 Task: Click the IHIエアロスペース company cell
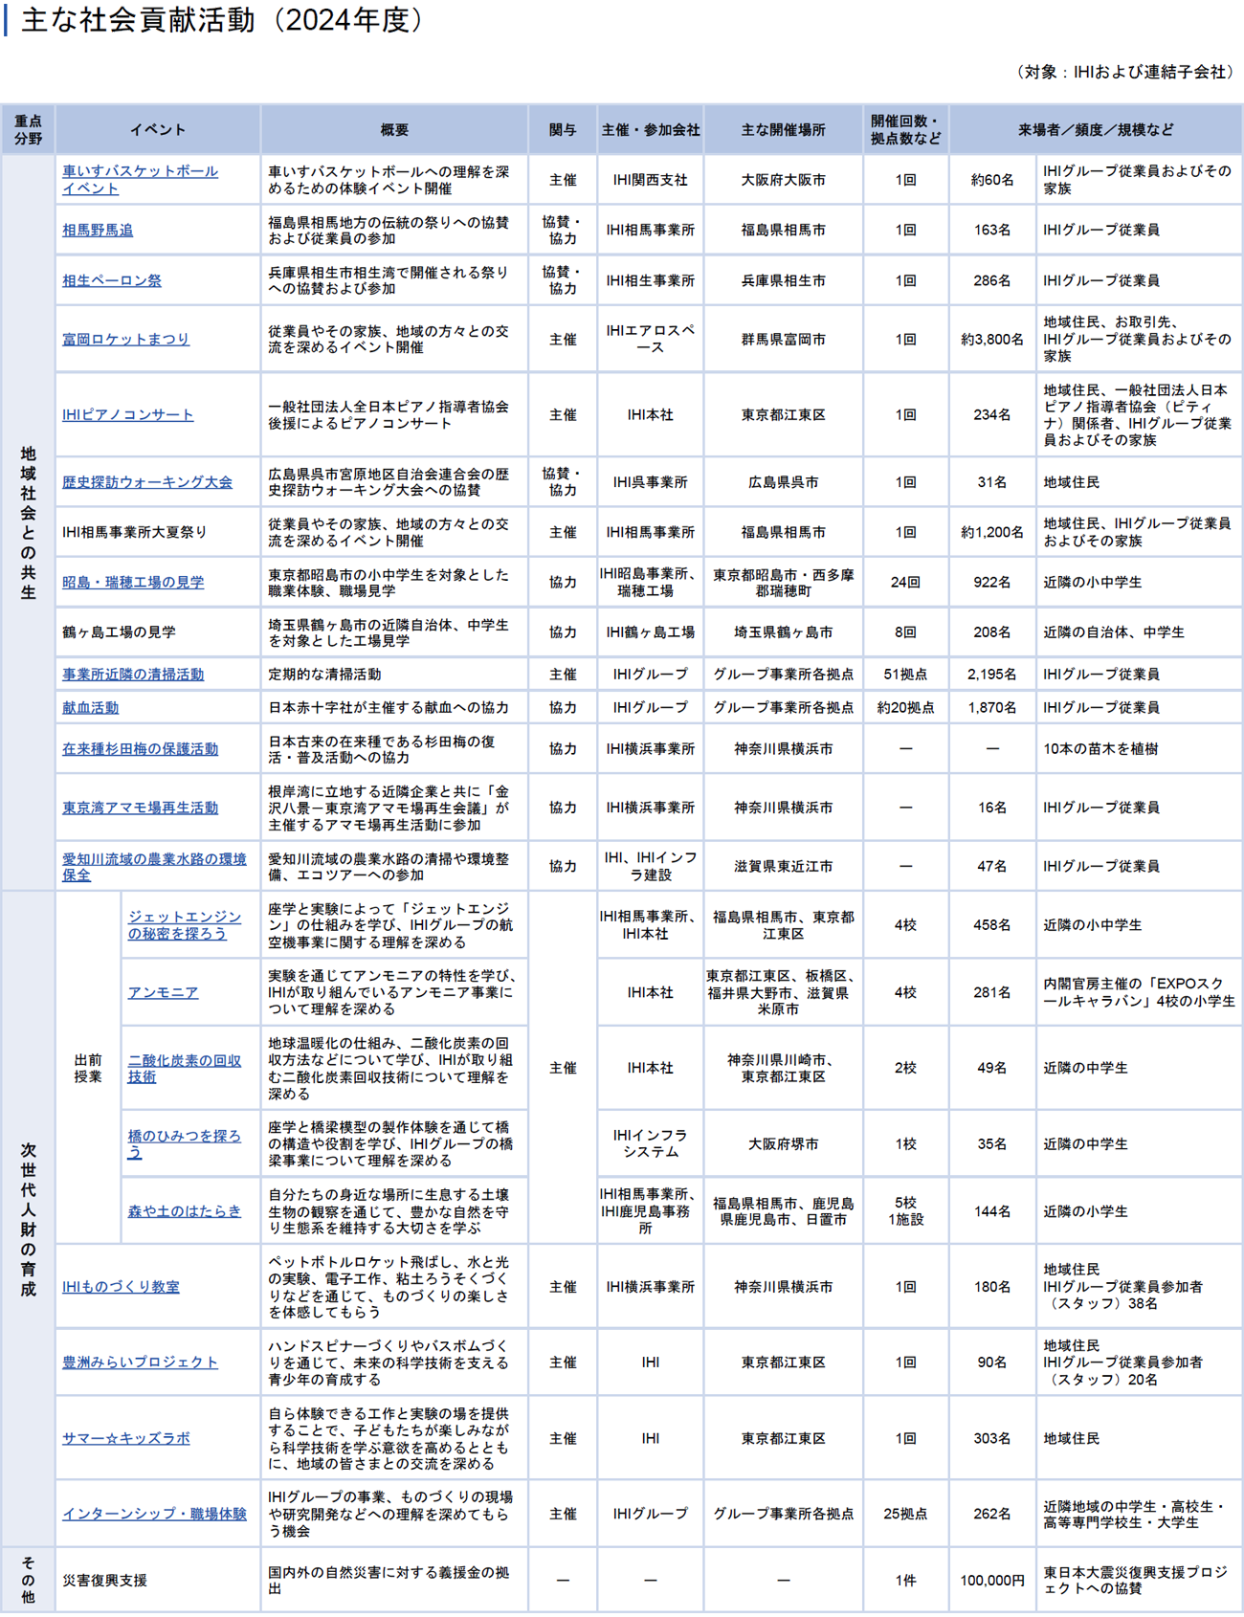pyautogui.click(x=651, y=340)
